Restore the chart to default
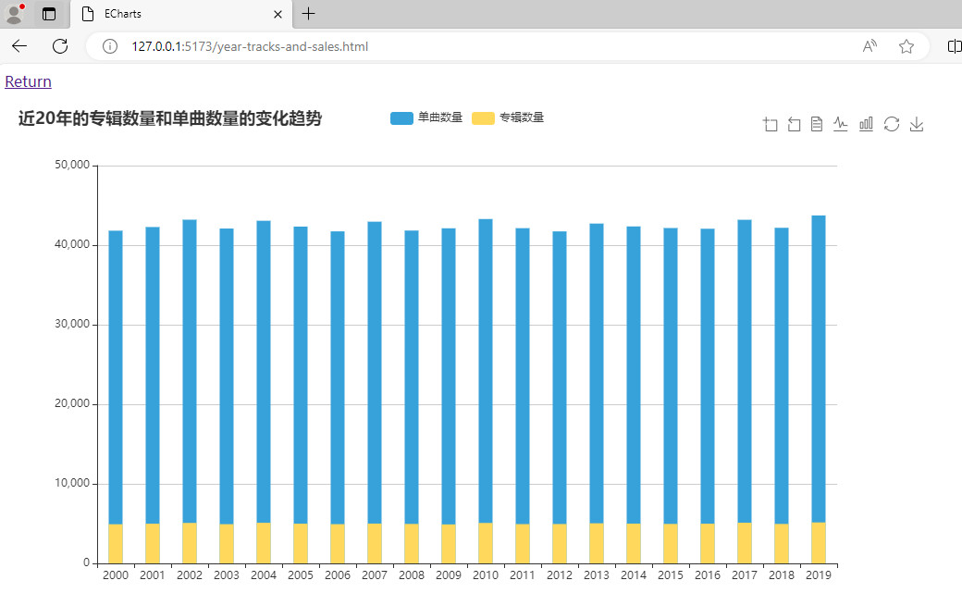 891,125
